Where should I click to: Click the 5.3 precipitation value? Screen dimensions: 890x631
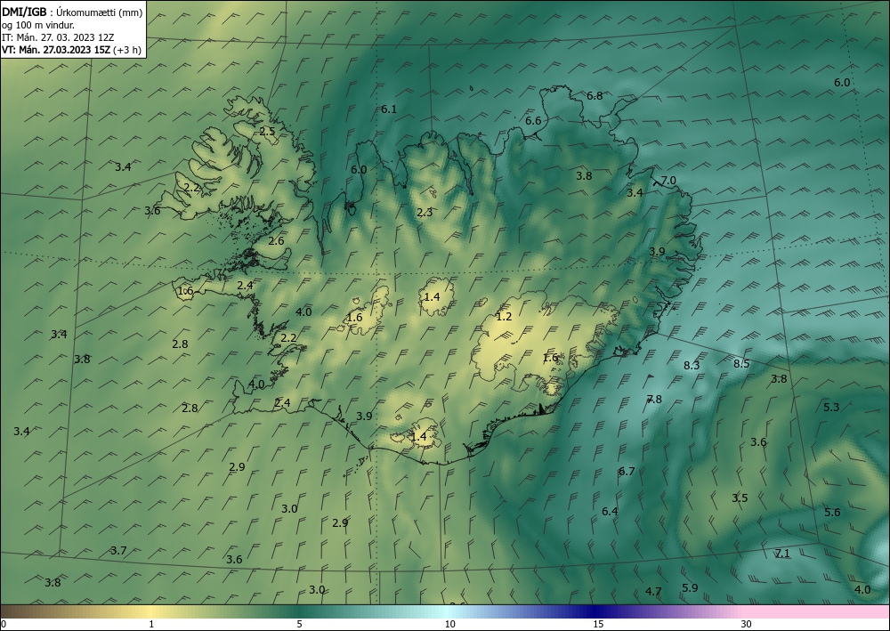pyautogui.click(x=831, y=407)
